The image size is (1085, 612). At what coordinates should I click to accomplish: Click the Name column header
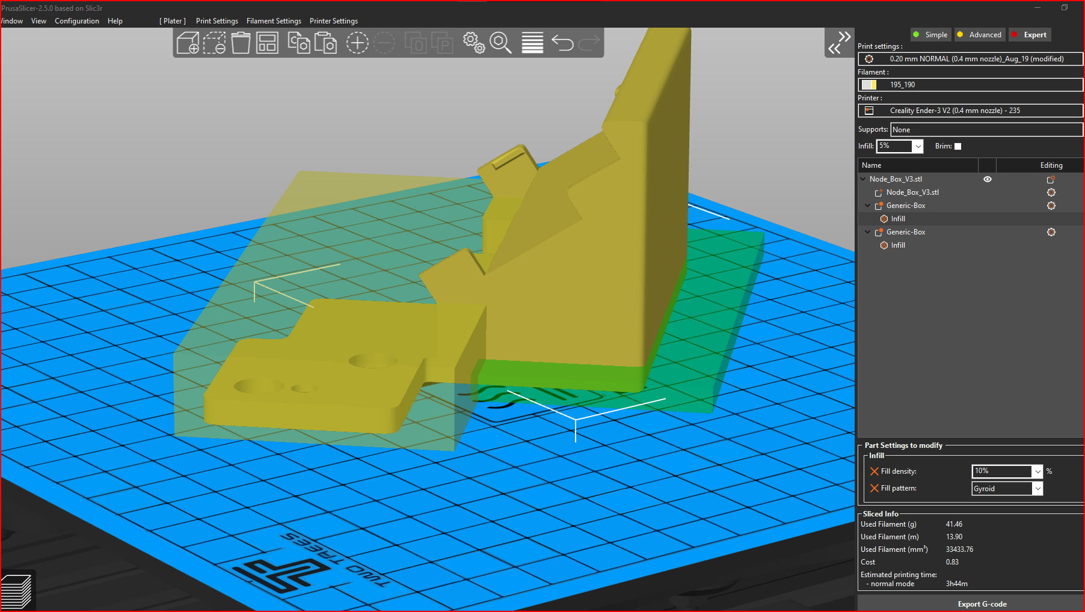[x=918, y=165]
